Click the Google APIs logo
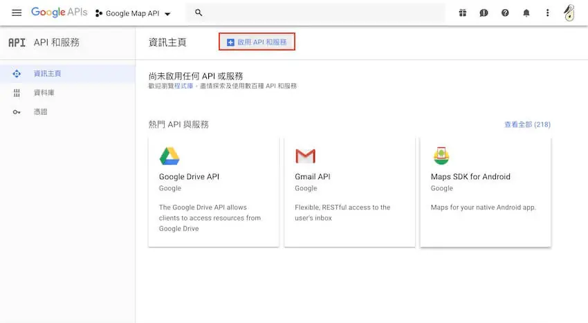The image size is (588, 323). click(59, 12)
